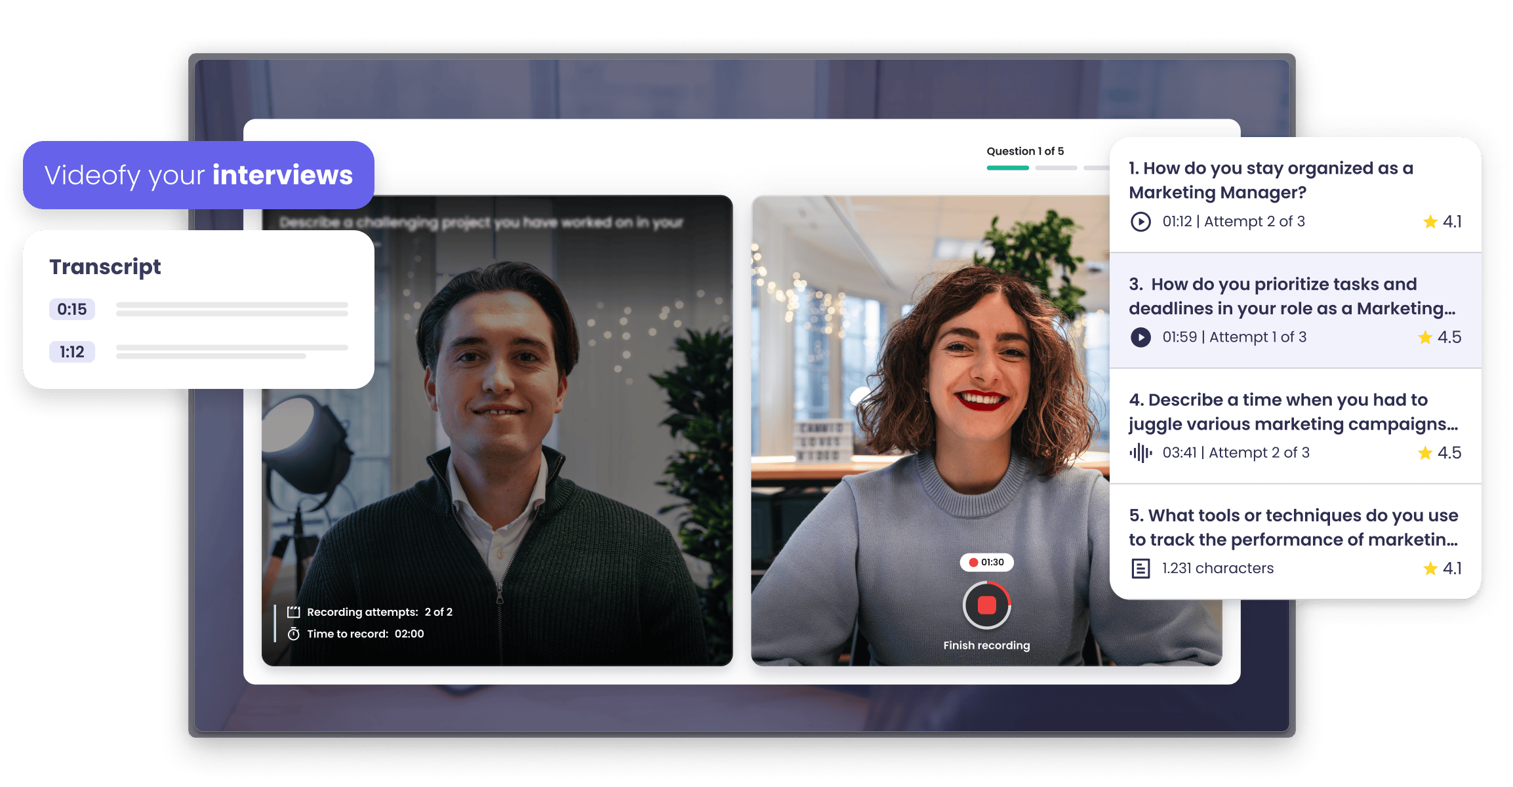Click the Finish recording label

986,645
